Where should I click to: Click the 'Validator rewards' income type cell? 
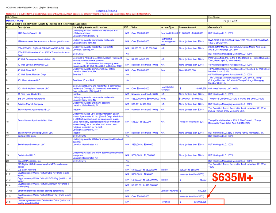pyautogui.click(x=169, y=191)
